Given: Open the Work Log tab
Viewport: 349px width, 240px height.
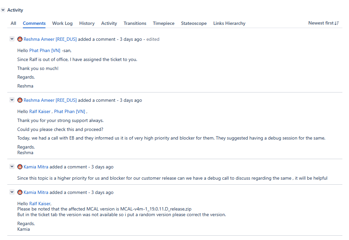Looking at the screenshot, I should 62,23.
